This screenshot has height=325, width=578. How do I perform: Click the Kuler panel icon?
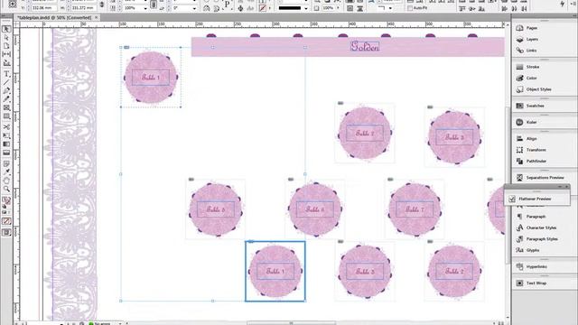519,122
